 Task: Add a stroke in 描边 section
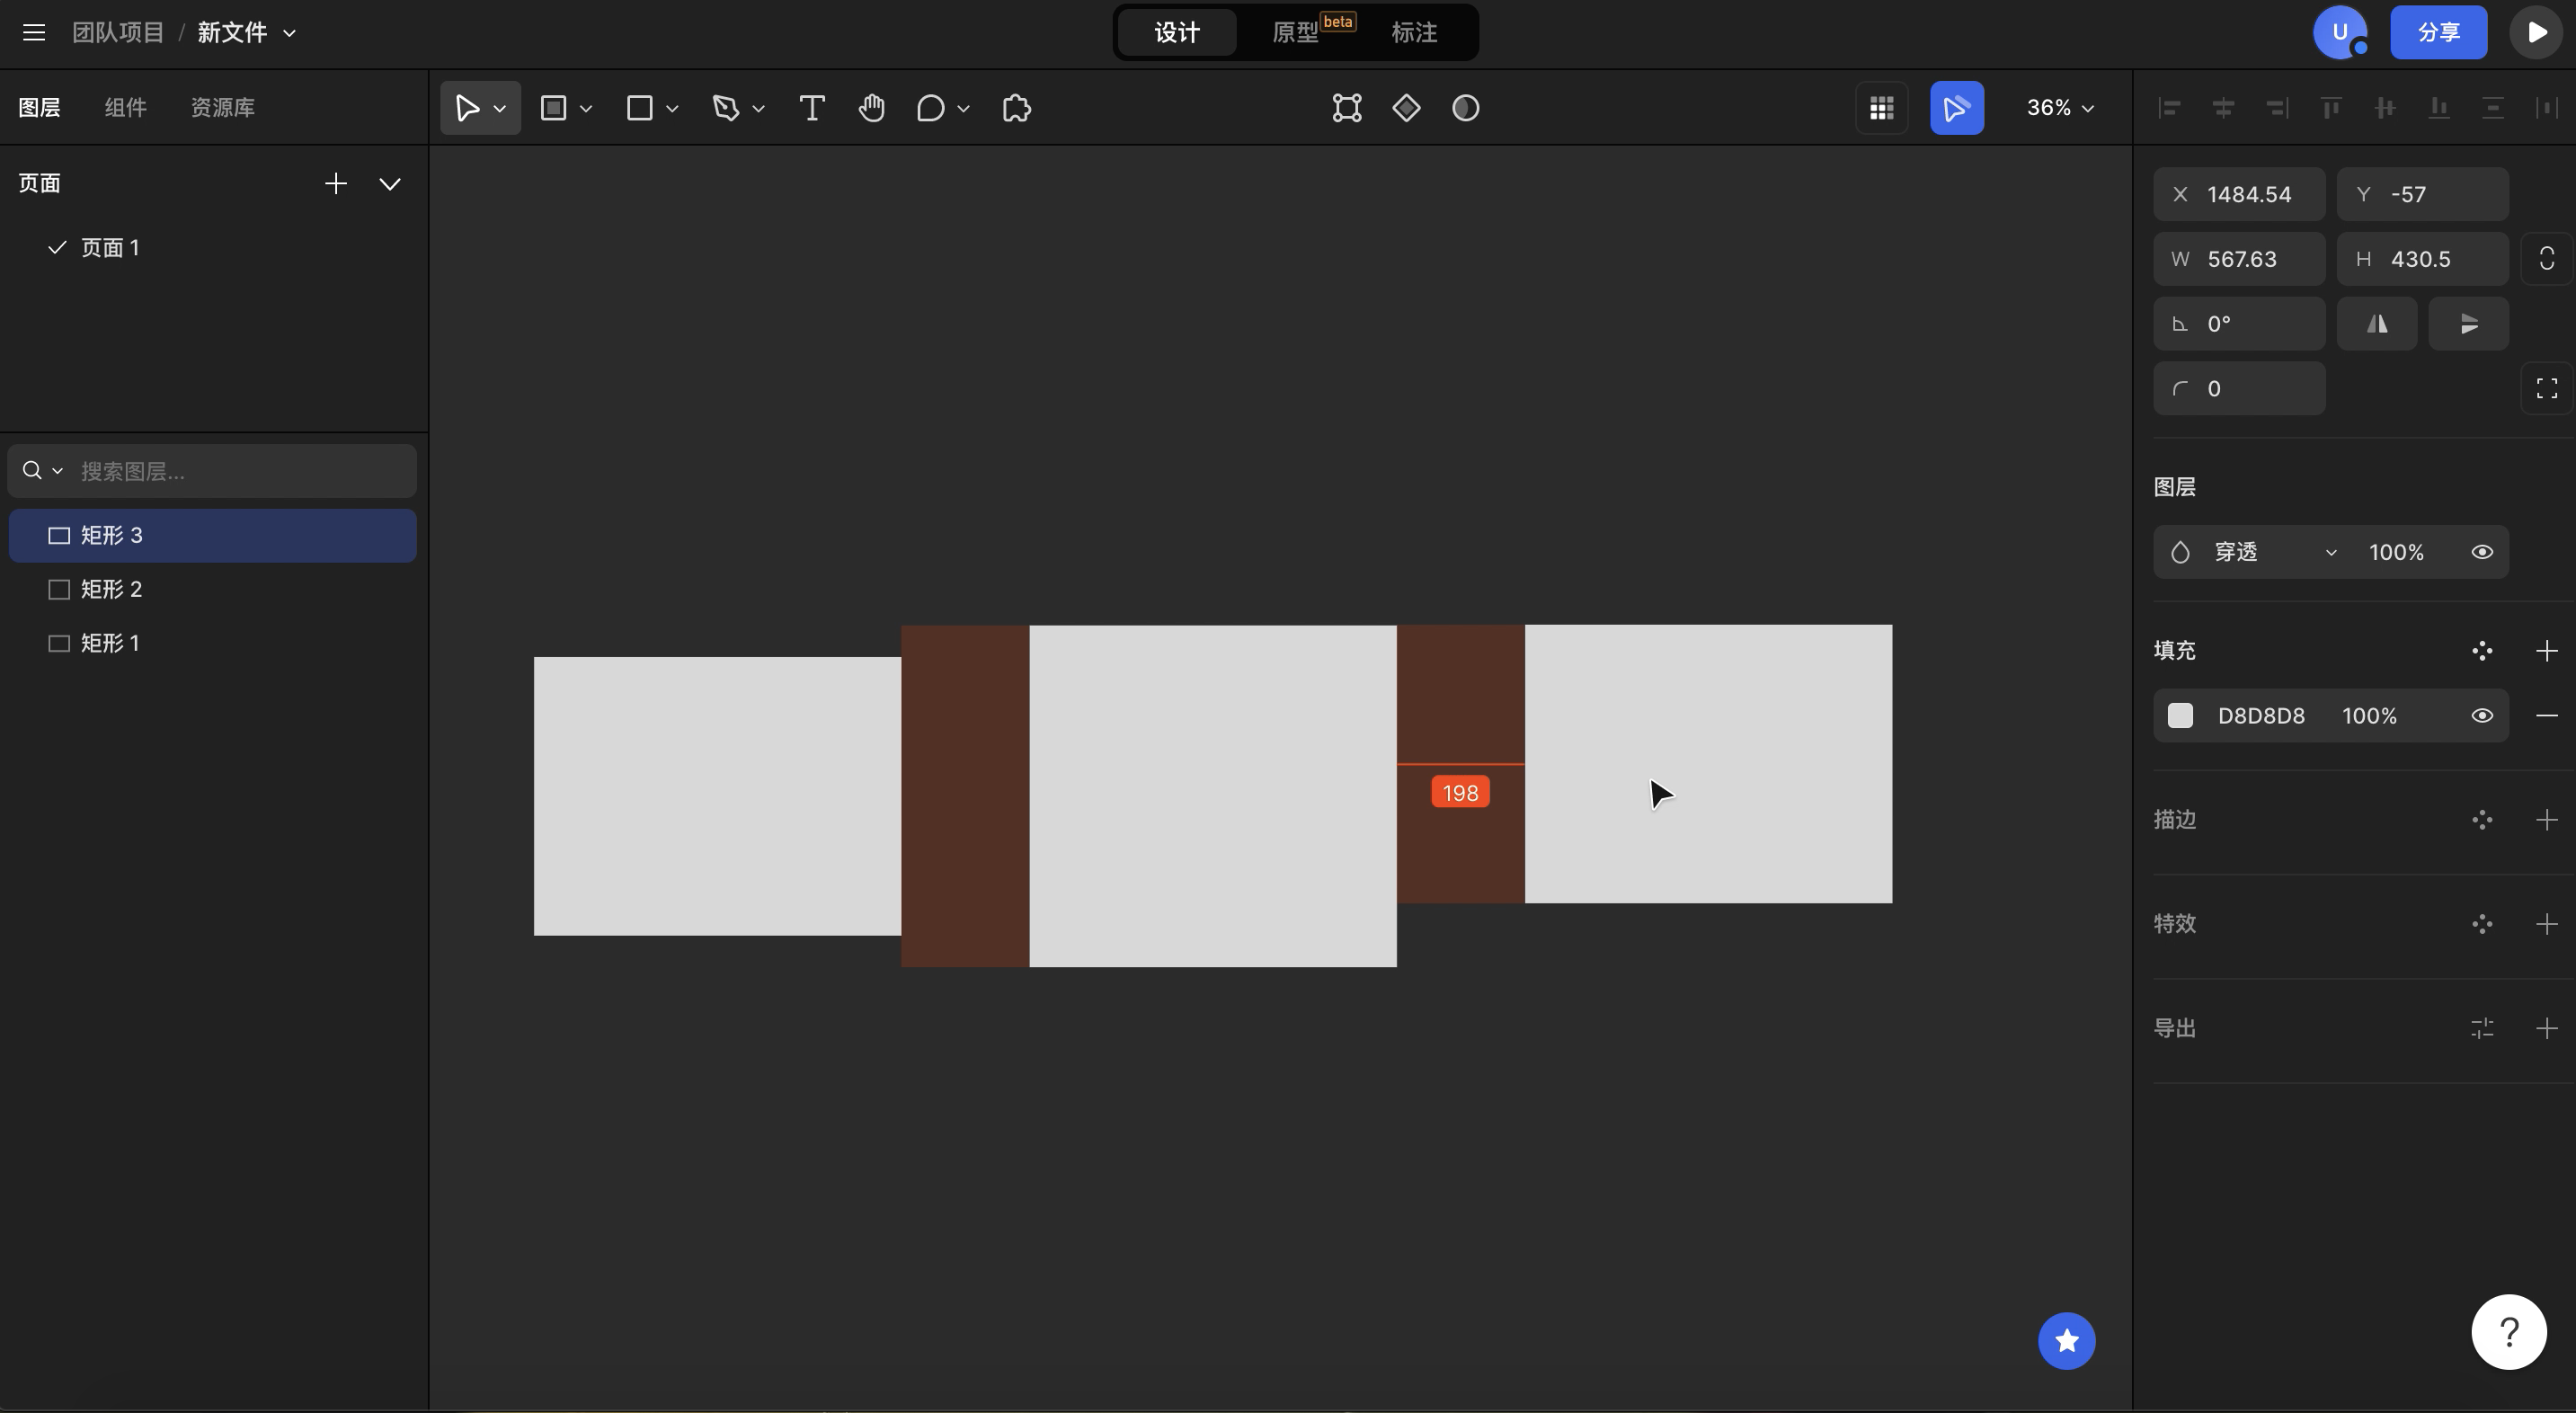pos(2547,820)
